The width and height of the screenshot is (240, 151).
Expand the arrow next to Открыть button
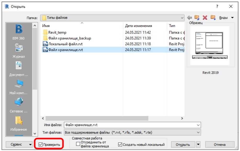(x=198, y=144)
